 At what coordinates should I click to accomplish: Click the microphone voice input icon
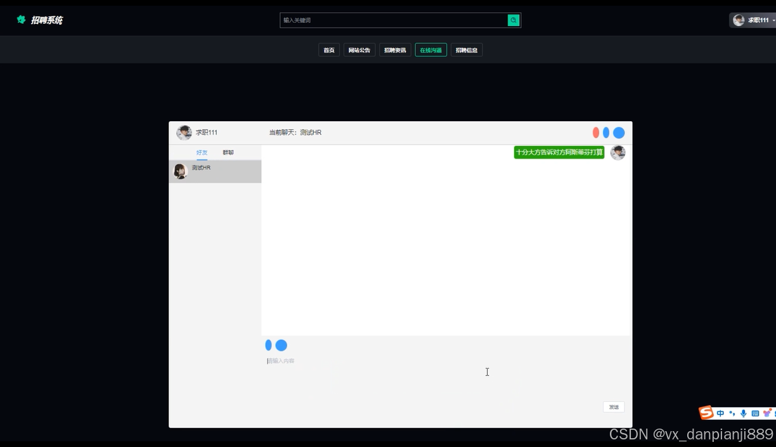point(744,413)
